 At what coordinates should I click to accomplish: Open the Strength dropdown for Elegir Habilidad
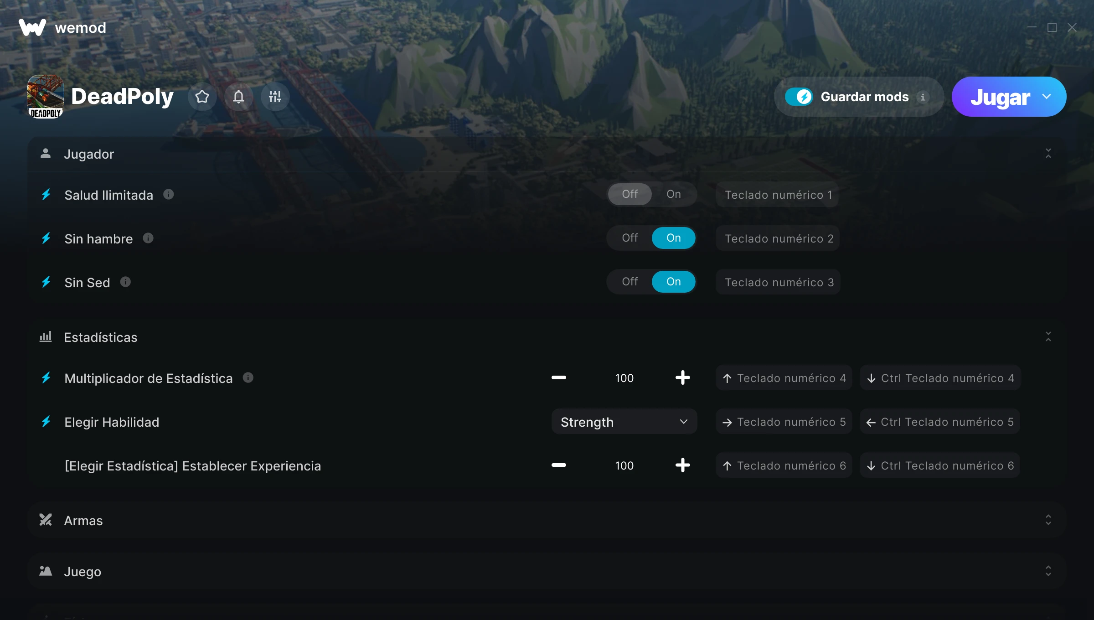coord(624,422)
